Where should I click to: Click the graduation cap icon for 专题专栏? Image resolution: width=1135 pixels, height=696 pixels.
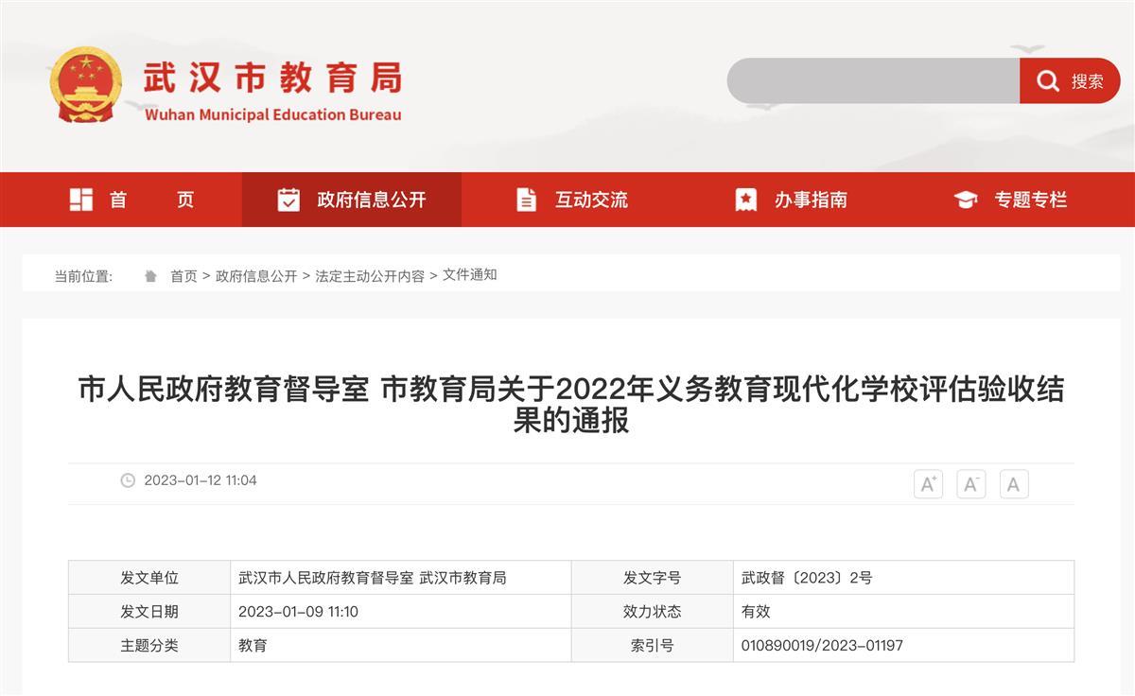click(965, 200)
